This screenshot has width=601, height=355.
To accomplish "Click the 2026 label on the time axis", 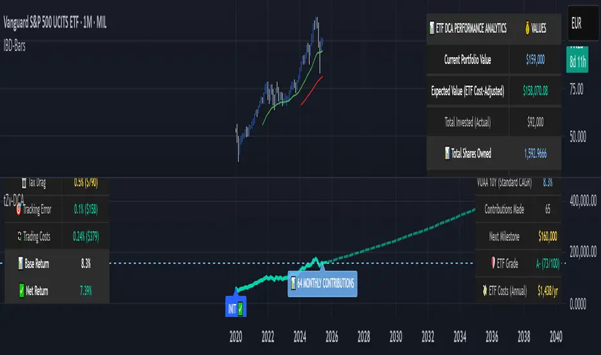I will click(331, 337).
